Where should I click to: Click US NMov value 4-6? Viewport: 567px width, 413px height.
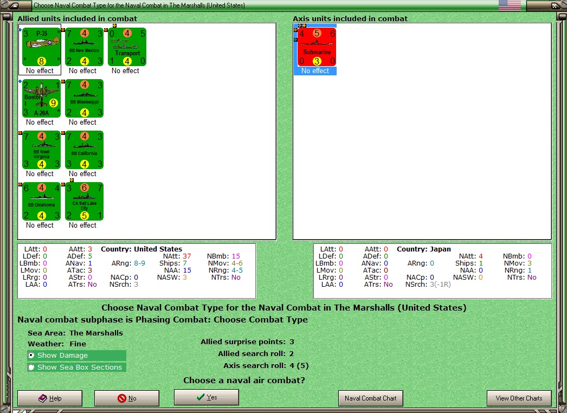pos(237,263)
